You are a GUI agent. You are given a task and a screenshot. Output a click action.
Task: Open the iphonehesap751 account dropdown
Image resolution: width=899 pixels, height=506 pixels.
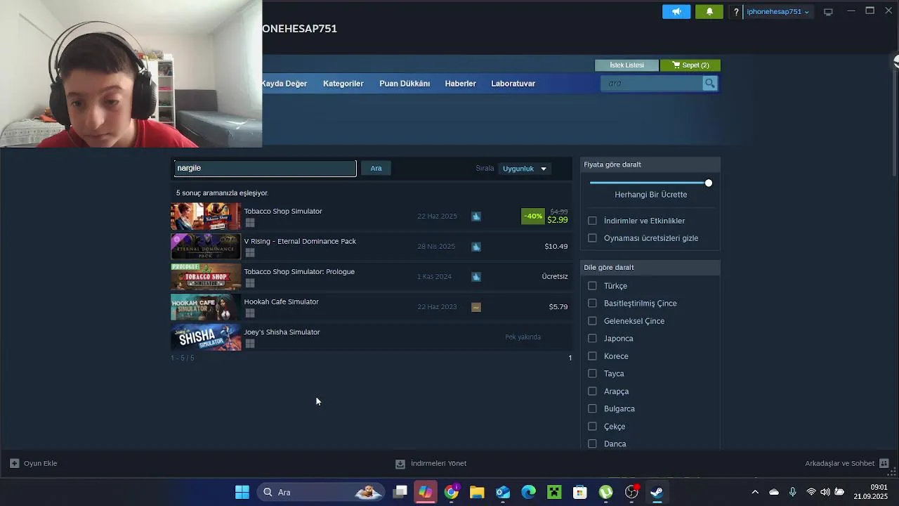click(x=777, y=12)
